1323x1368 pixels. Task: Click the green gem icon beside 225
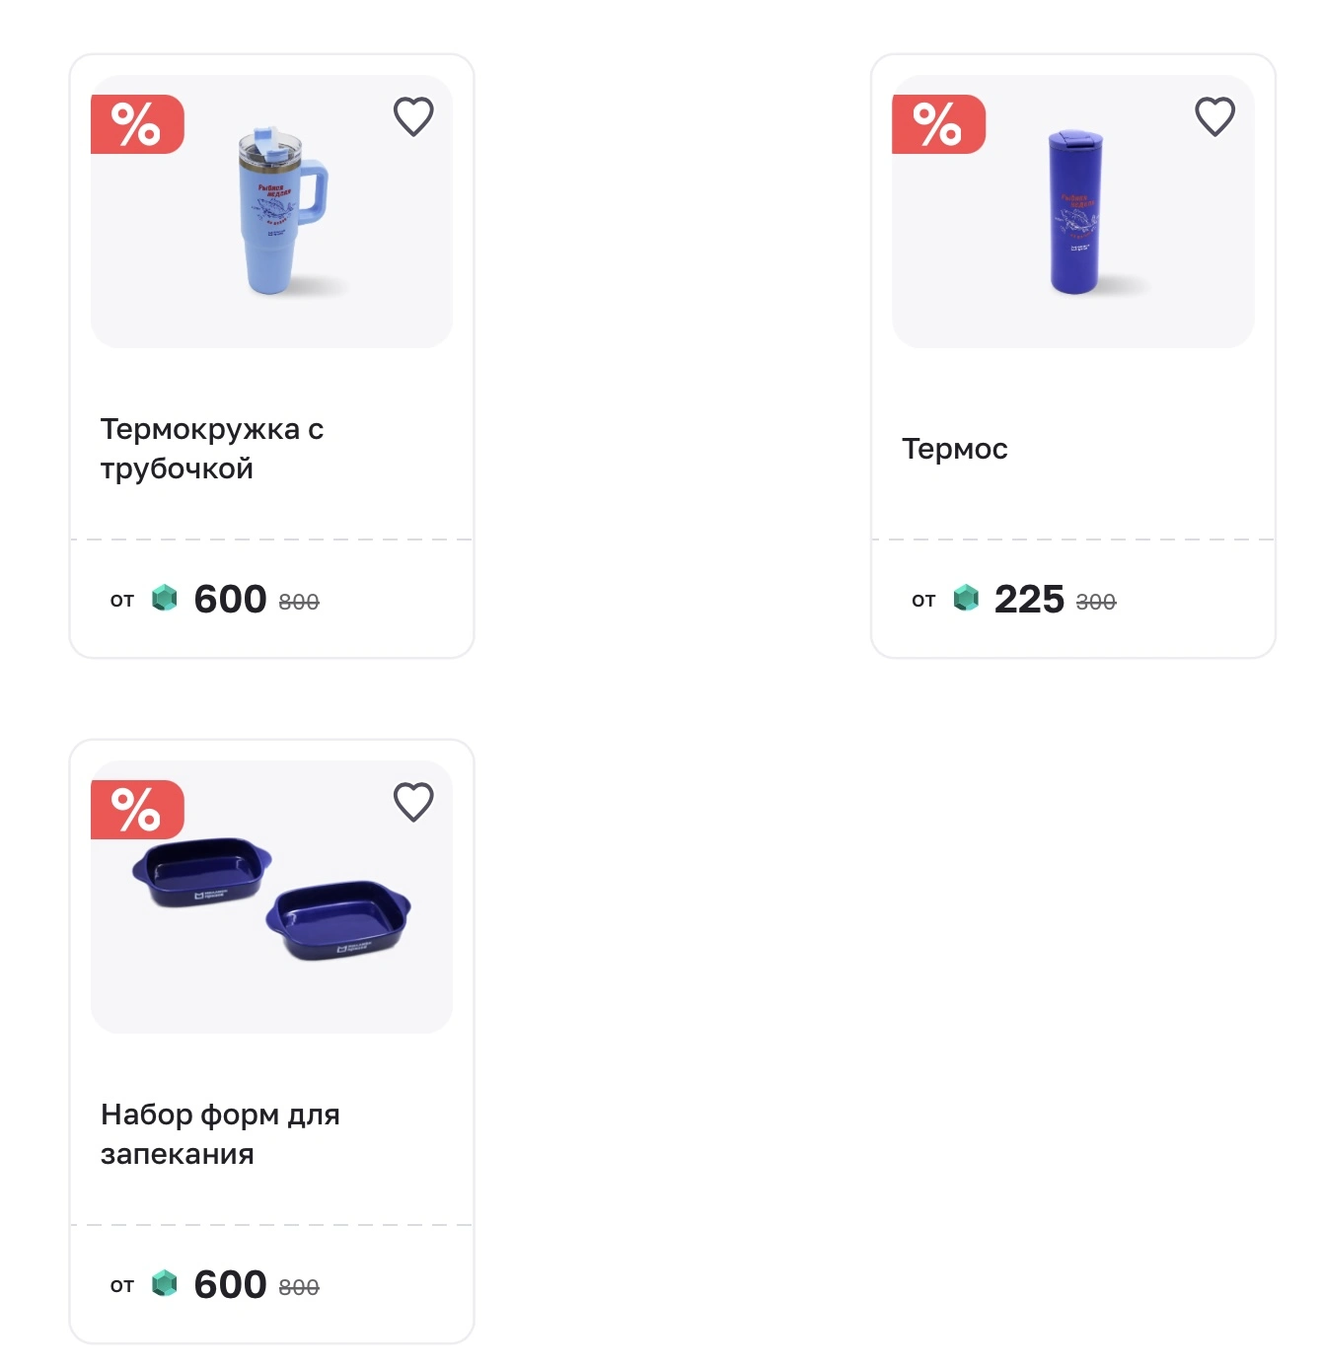(x=966, y=598)
